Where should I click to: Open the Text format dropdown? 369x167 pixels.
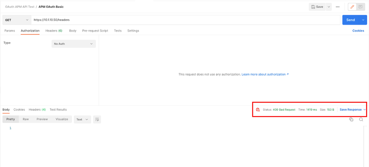point(82,119)
